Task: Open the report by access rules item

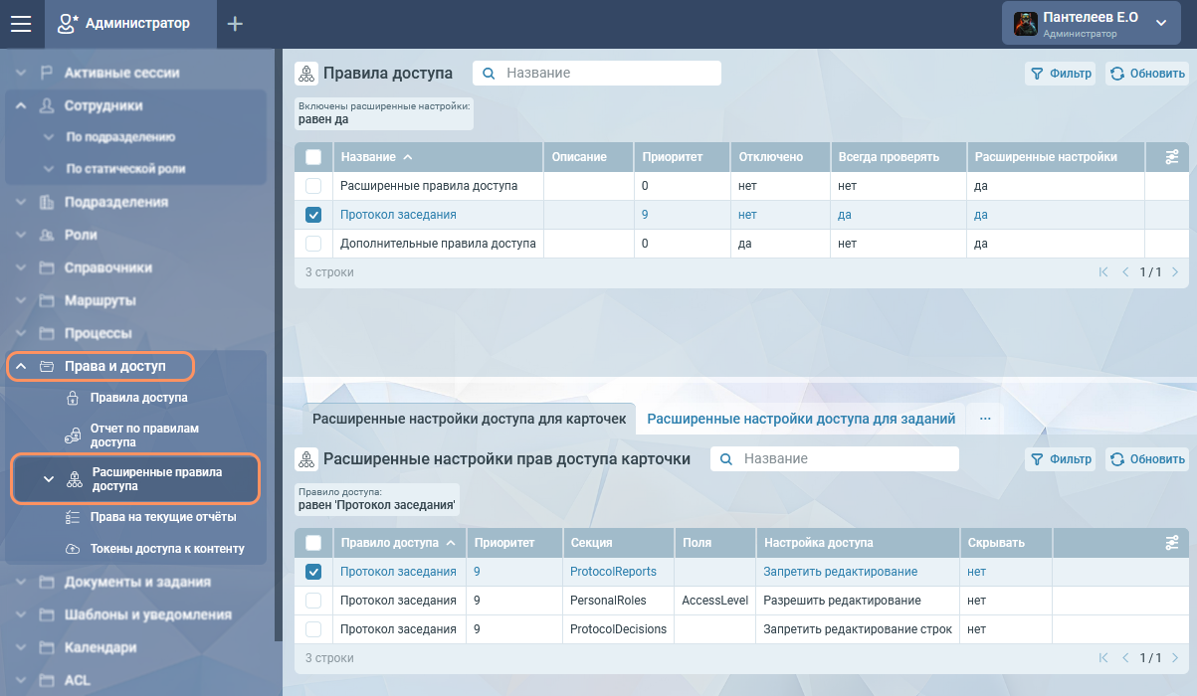Action: click(145, 435)
